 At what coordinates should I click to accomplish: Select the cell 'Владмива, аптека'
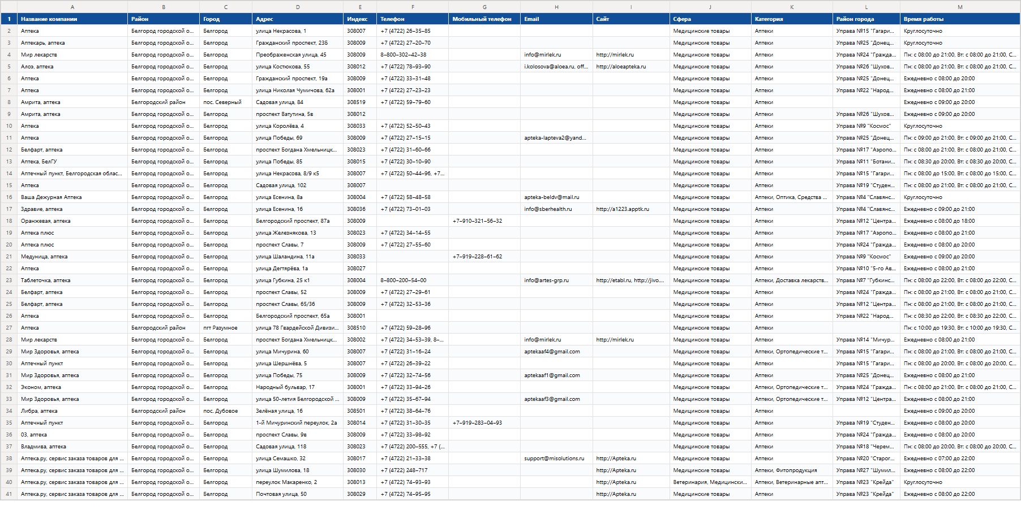pyautogui.click(x=72, y=447)
